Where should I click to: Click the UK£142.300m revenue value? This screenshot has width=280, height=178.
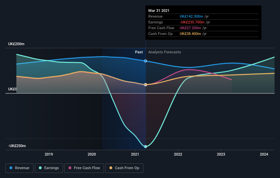[191, 16]
